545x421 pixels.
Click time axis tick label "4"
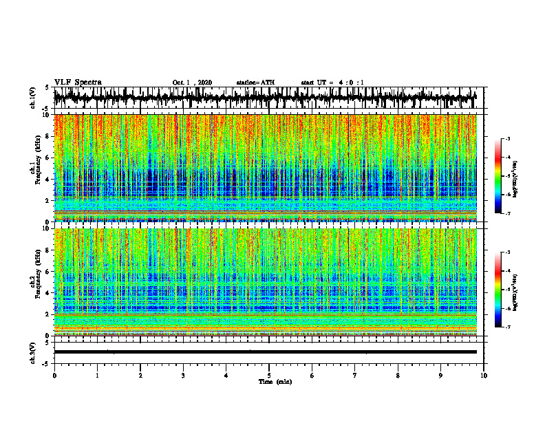point(226,376)
